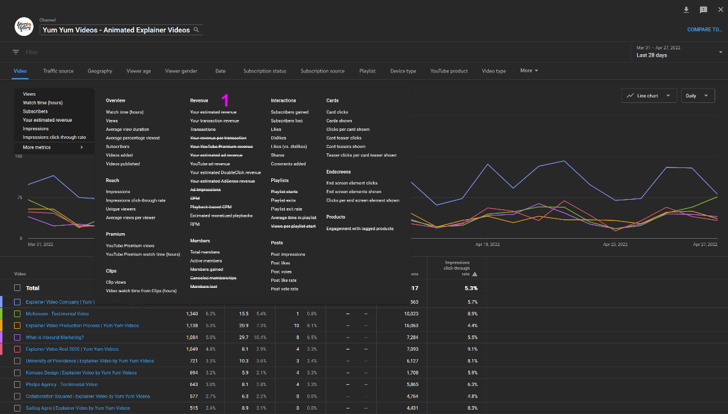Image resolution: width=728 pixels, height=414 pixels.
Task: Expand the More tabs dropdown
Action: [529, 71]
